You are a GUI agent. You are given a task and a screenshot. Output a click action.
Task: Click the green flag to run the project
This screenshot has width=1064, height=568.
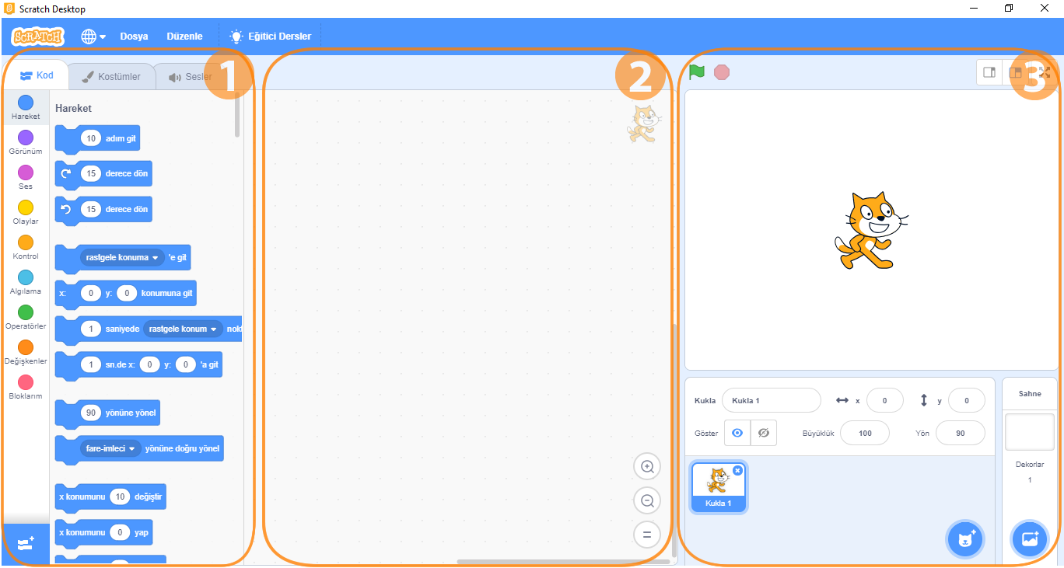pos(696,72)
